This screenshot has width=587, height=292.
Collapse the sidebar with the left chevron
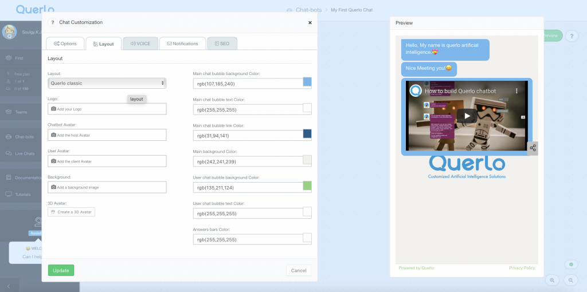pyautogui.click(x=8, y=286)
